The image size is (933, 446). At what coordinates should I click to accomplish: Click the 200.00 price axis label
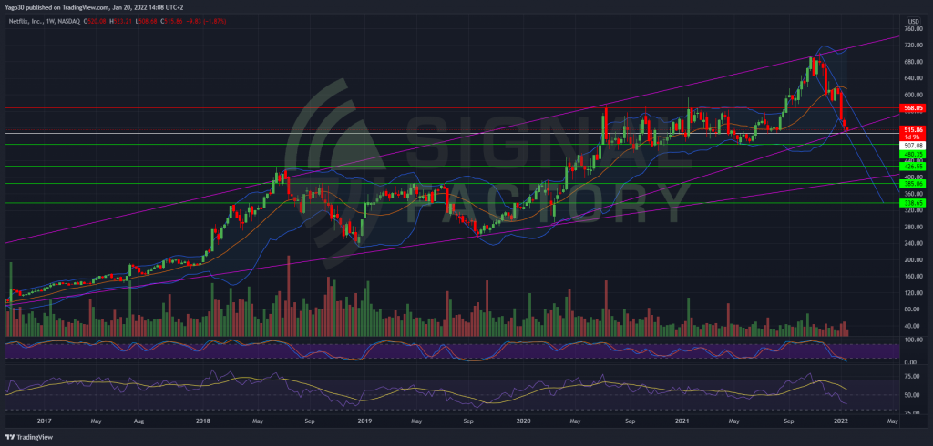pyautogui.click(x=913, y=260)
